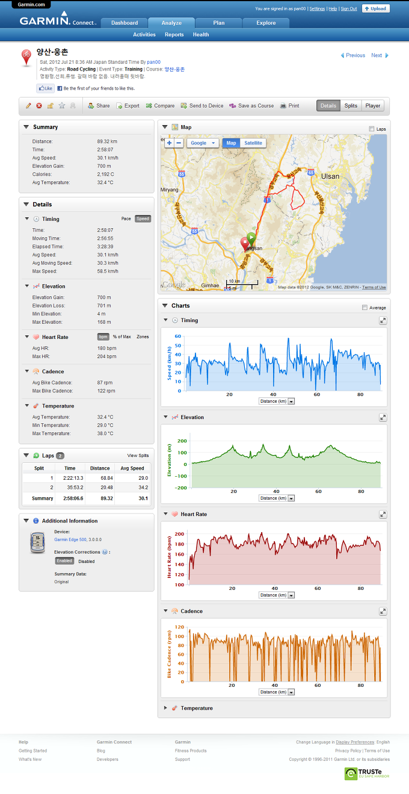Switch to the Player view

373,106
